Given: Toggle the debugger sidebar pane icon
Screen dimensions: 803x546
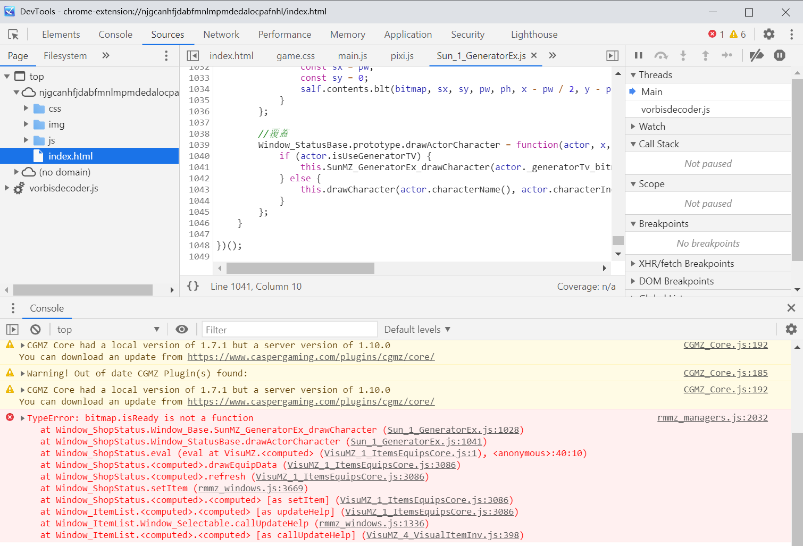Looking at the screenshot, I should [x=613, y=56].
